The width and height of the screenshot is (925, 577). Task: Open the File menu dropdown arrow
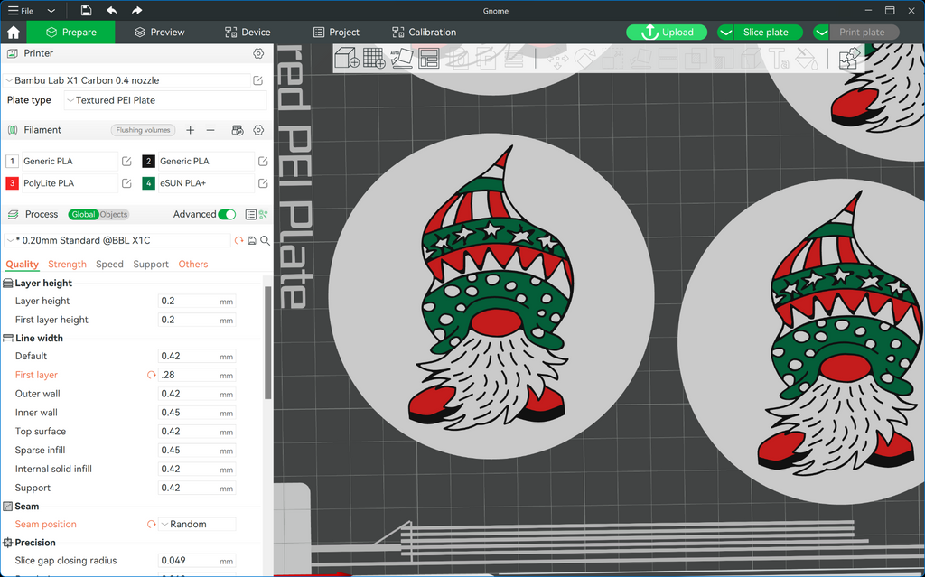(x=51, y=11)
